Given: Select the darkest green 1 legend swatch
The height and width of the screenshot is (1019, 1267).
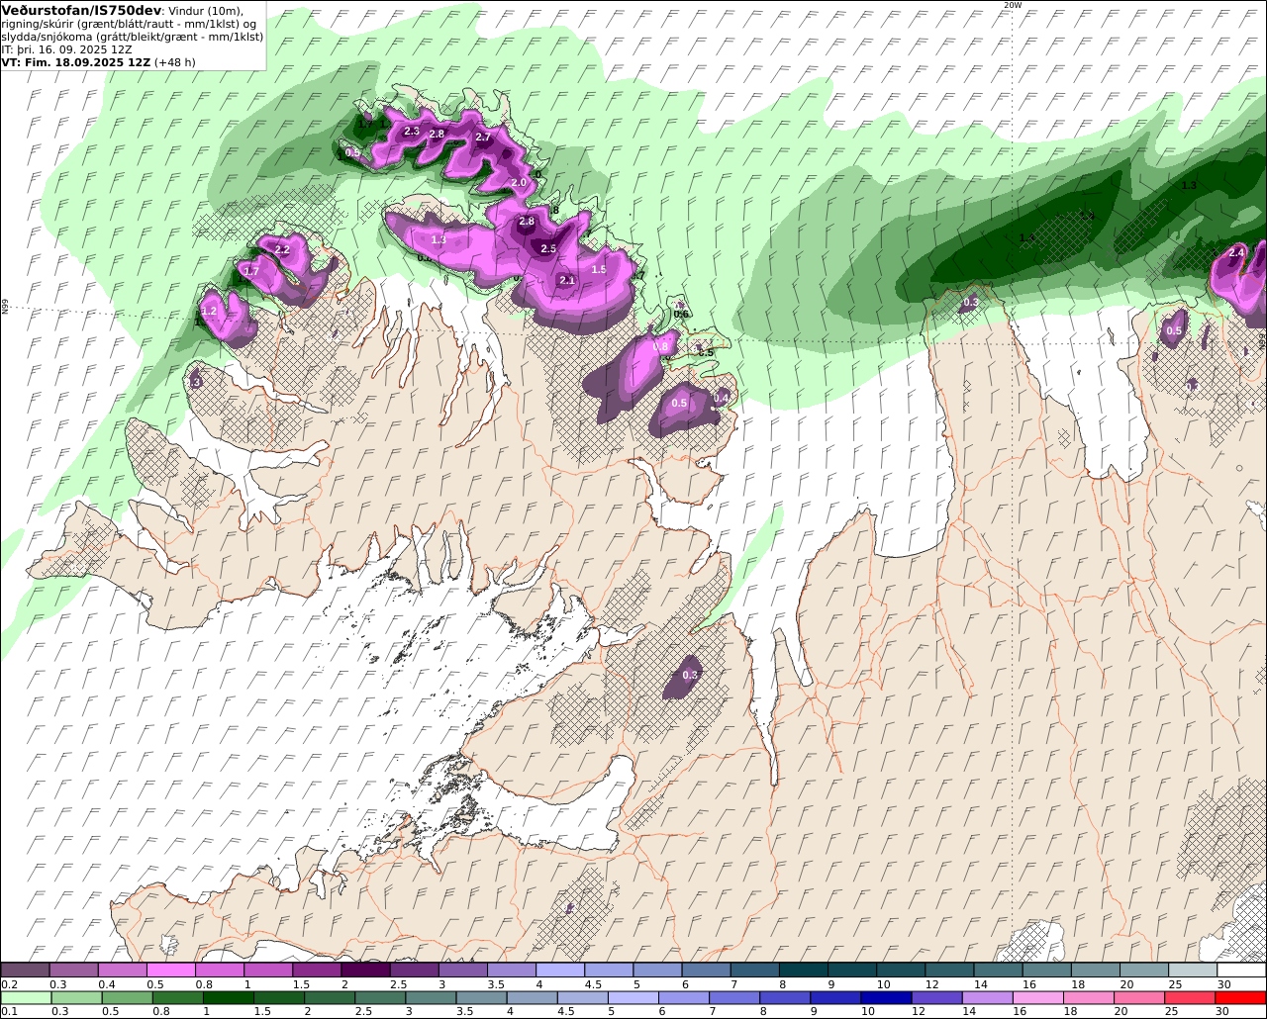Looking at the screenshot, I should coord(229,998).
